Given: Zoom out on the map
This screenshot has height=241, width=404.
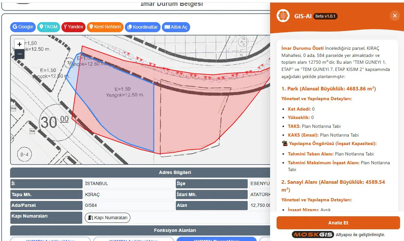Looking at the screenshot, I should (x=20, y=54).
